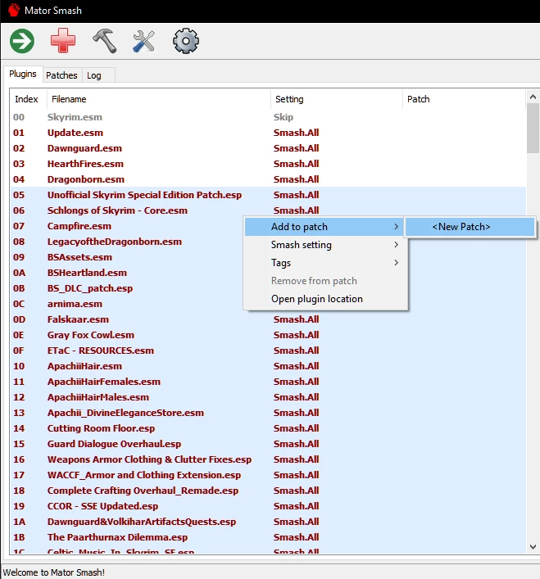This screenshot has width=540, height=579.
Task: Open the Log tab
Action: [x=93, y=75]
